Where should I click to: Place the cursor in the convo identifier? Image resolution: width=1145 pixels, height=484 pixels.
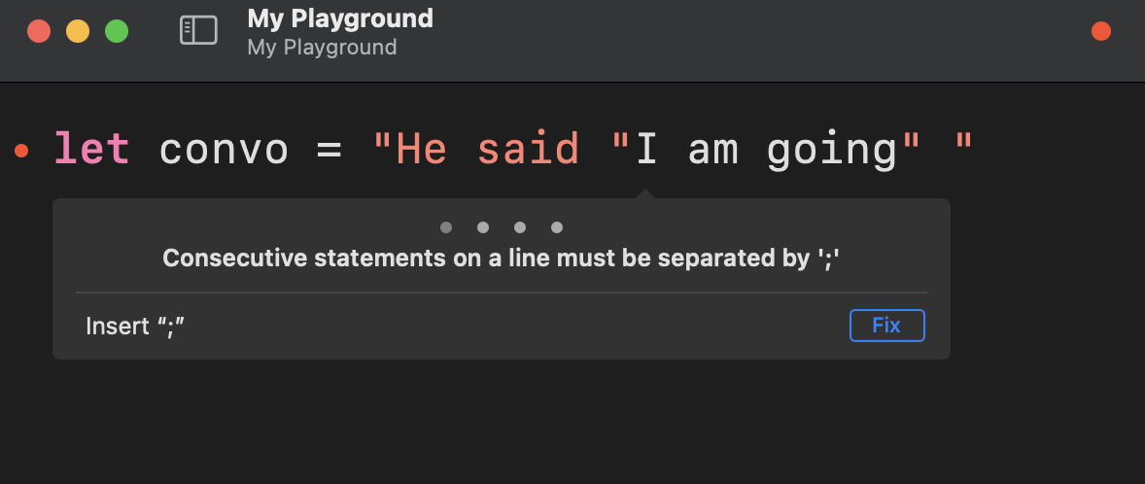coord(224,150)
